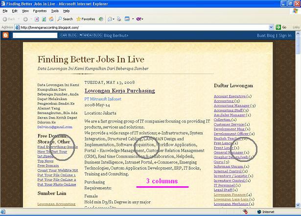This screenshot has width=301, height=216.
Task: Click the orange Blogger logo
Action: click(x=5, y=36)
